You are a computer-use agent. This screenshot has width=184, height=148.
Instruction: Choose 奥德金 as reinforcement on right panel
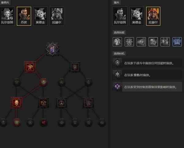click(136, 16)
